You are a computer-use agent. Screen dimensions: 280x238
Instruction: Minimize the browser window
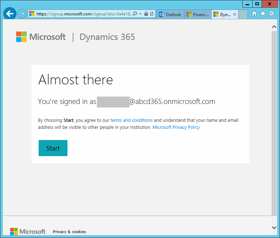click(x=247, y=4)
